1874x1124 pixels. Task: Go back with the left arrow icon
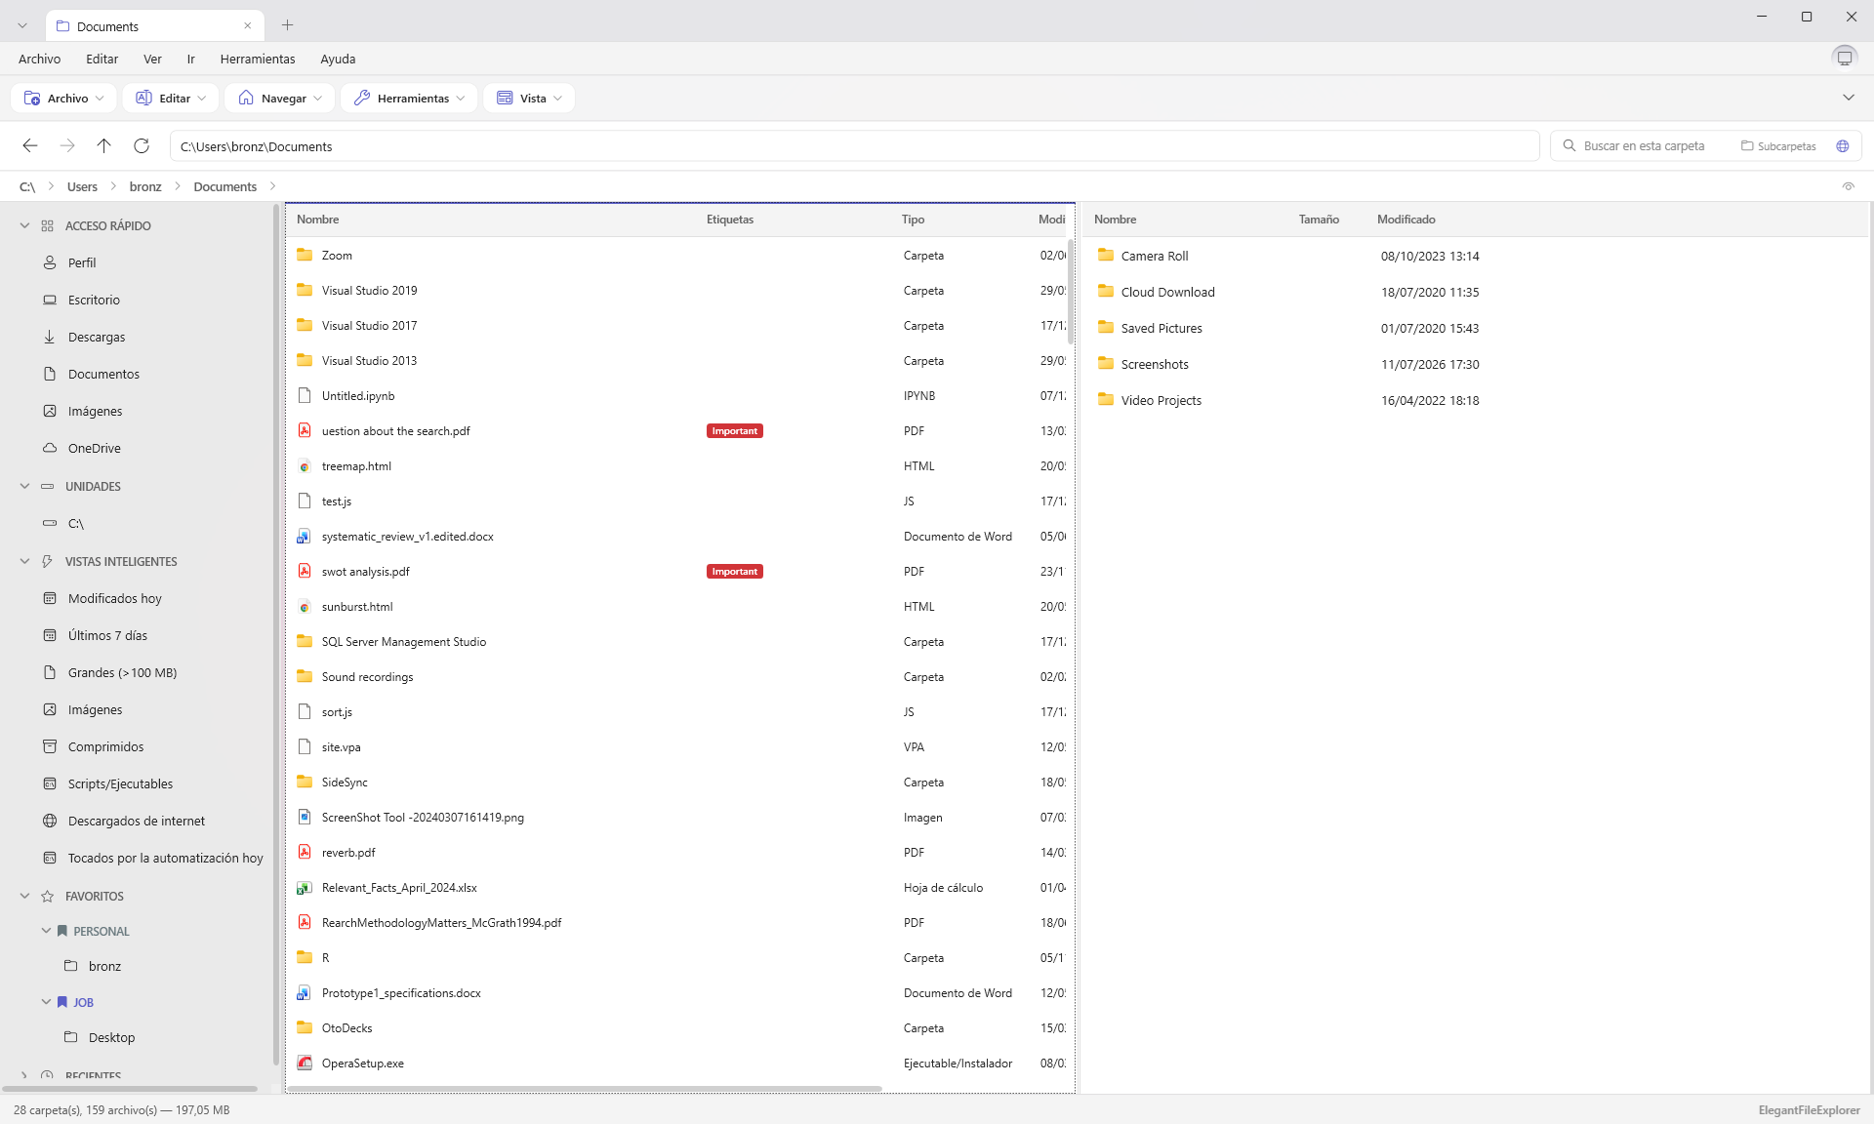coord(30,146)
